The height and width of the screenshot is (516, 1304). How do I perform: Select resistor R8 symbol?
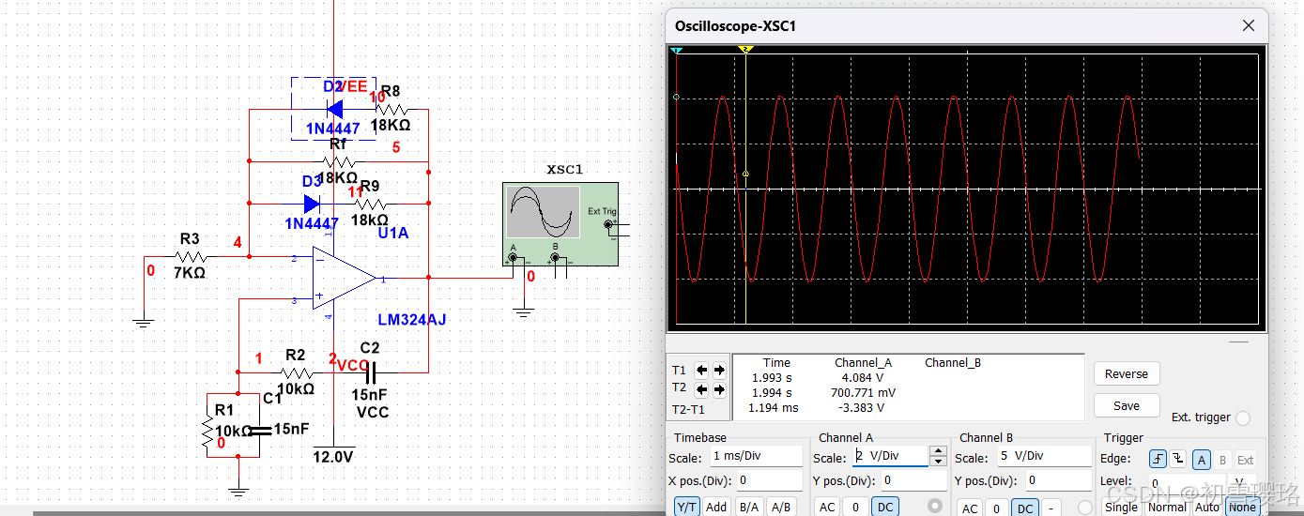click(391, 111)
